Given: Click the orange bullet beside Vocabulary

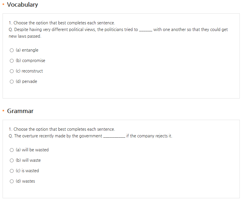Looking at the screenshot, I should [x=3, y=4].
